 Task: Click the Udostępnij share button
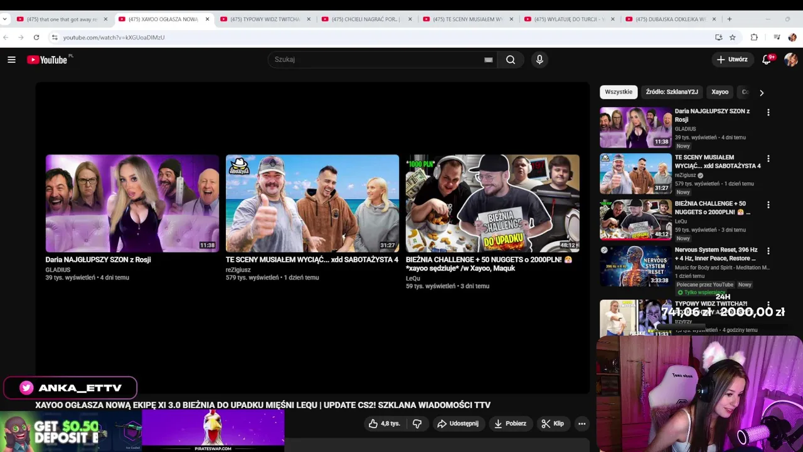coord(458,424)
